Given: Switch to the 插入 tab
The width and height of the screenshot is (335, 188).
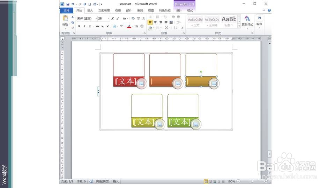Looking at the screenshot, I should coord(90,10).
